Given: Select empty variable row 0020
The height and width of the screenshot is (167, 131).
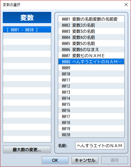Looking at the screenshot, I should click(91, 134).
